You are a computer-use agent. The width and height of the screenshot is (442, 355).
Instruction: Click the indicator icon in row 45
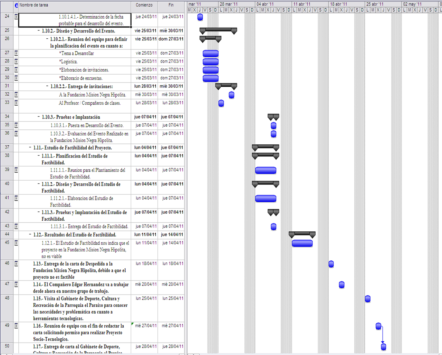click(16, 243)
